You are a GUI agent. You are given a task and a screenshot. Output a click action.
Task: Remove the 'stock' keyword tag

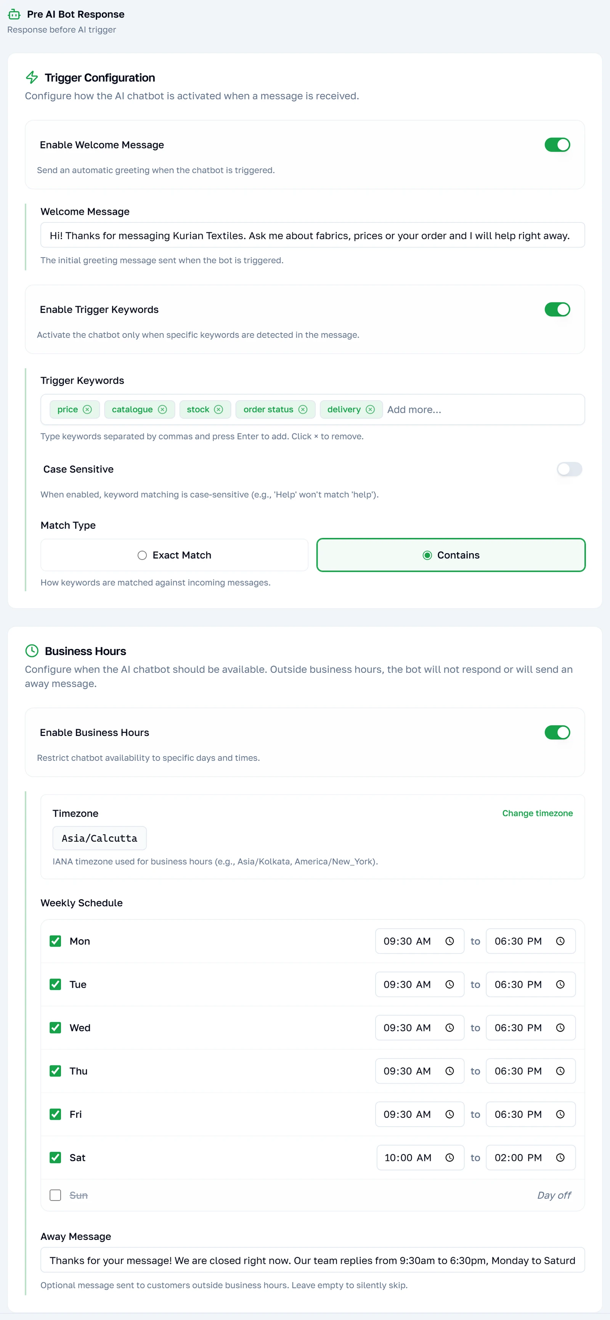click(x=219, y=409)
